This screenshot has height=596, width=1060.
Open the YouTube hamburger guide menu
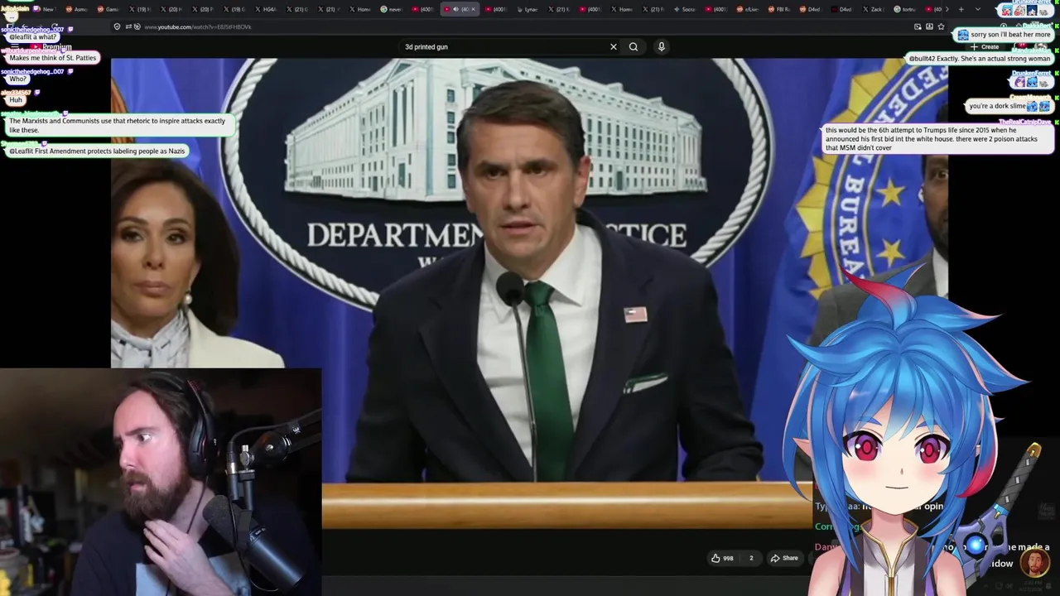click(x=15, y=46)
